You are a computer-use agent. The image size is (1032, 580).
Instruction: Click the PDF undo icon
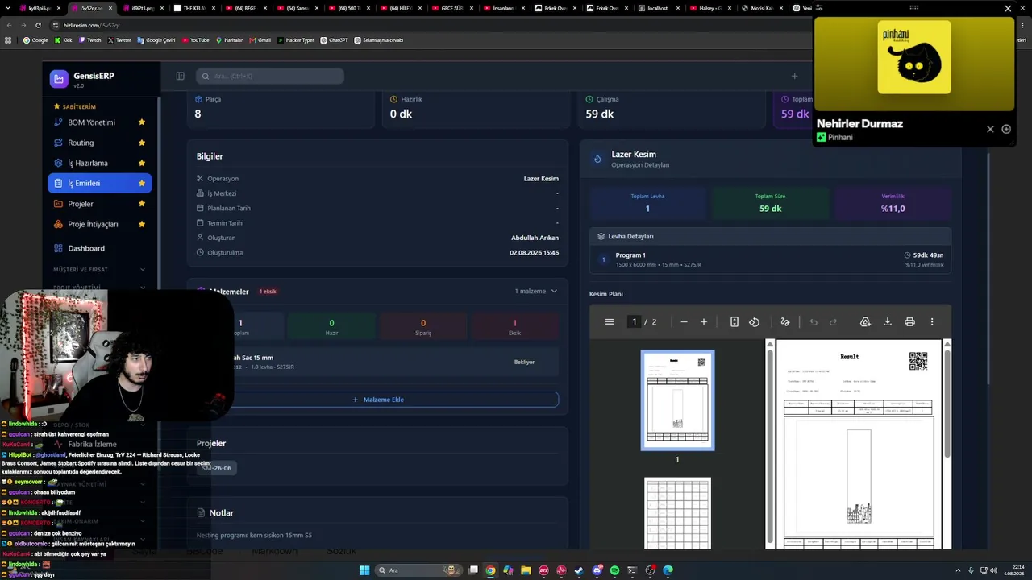point(814,321)
